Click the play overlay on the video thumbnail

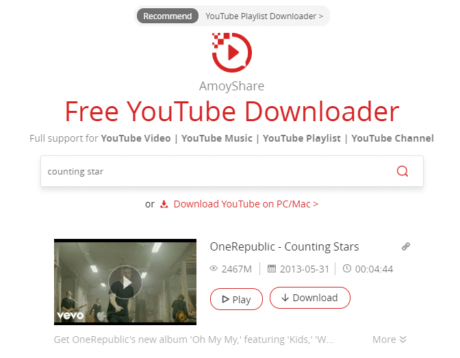click(x=125, y=282)
